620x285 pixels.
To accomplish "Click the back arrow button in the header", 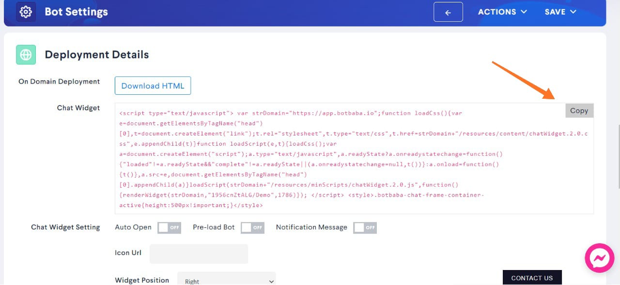I will [x=448, y=12].
